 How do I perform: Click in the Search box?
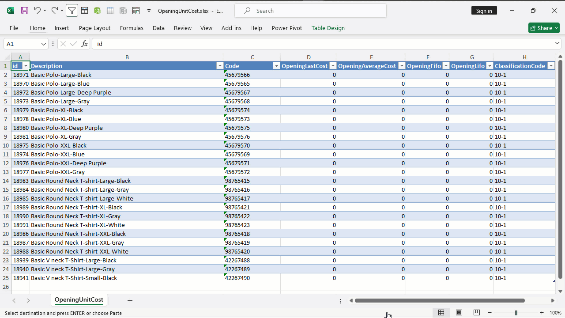[x=311, y=11]
